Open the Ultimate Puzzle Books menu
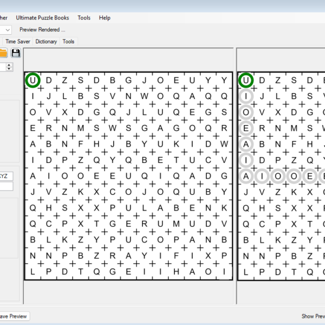Screen dimensions: 325x325 click(x=42, y=18)
